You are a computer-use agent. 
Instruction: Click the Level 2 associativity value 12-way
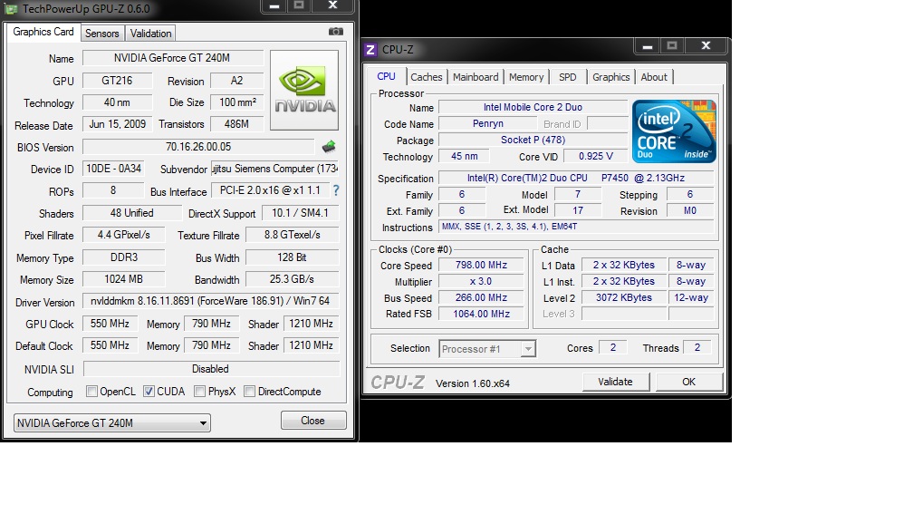pos(691,297)
